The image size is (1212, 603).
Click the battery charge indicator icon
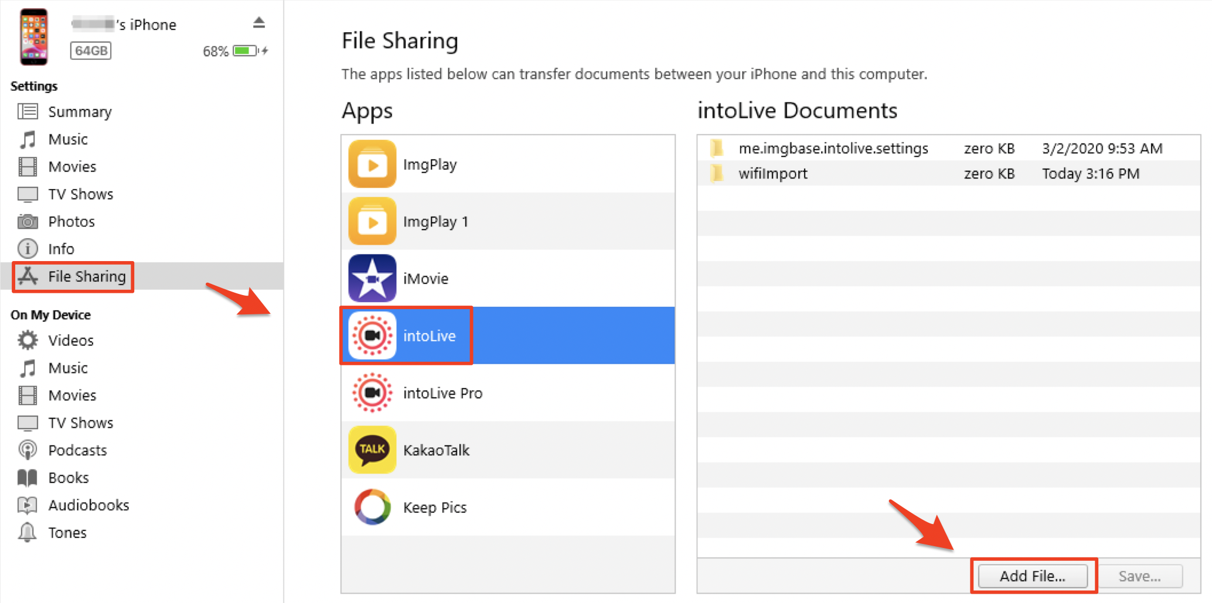point(247,51)
